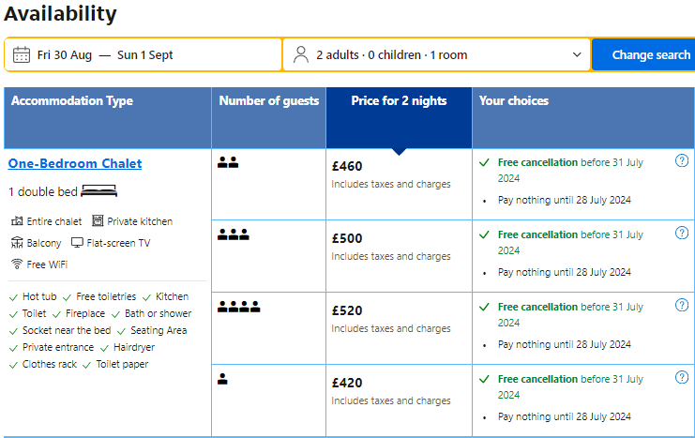
Task: Open the check-in date Fri 30 Aug
Action: (x=65, y=54)
